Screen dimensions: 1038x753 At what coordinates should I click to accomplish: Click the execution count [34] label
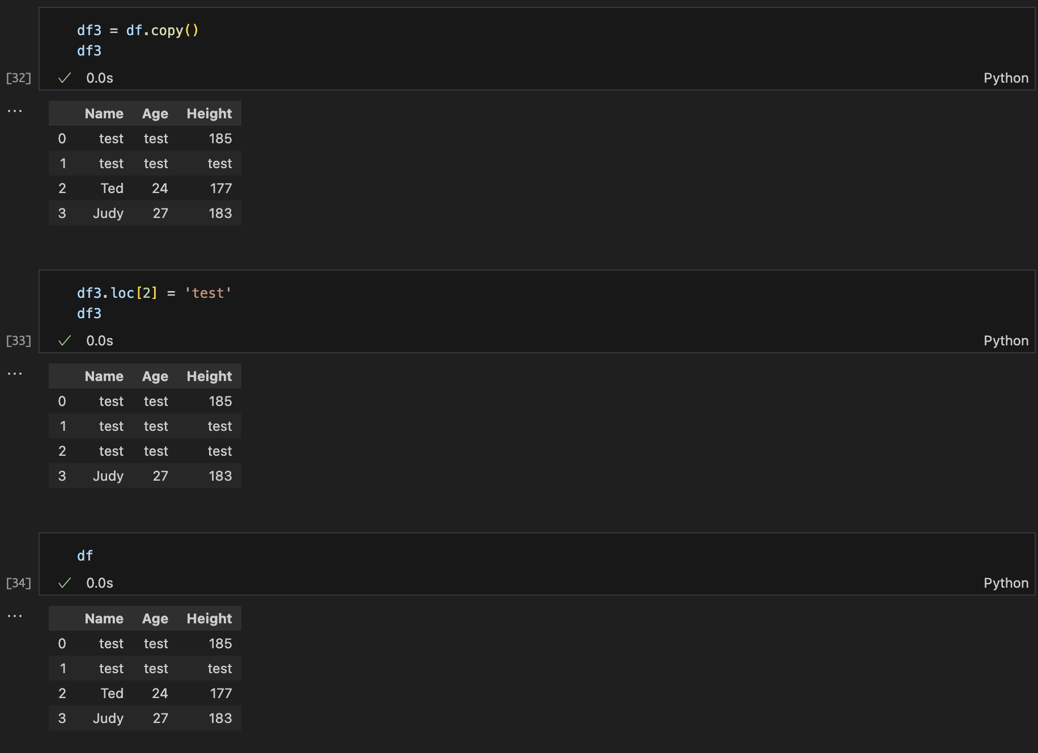point(18,583)
